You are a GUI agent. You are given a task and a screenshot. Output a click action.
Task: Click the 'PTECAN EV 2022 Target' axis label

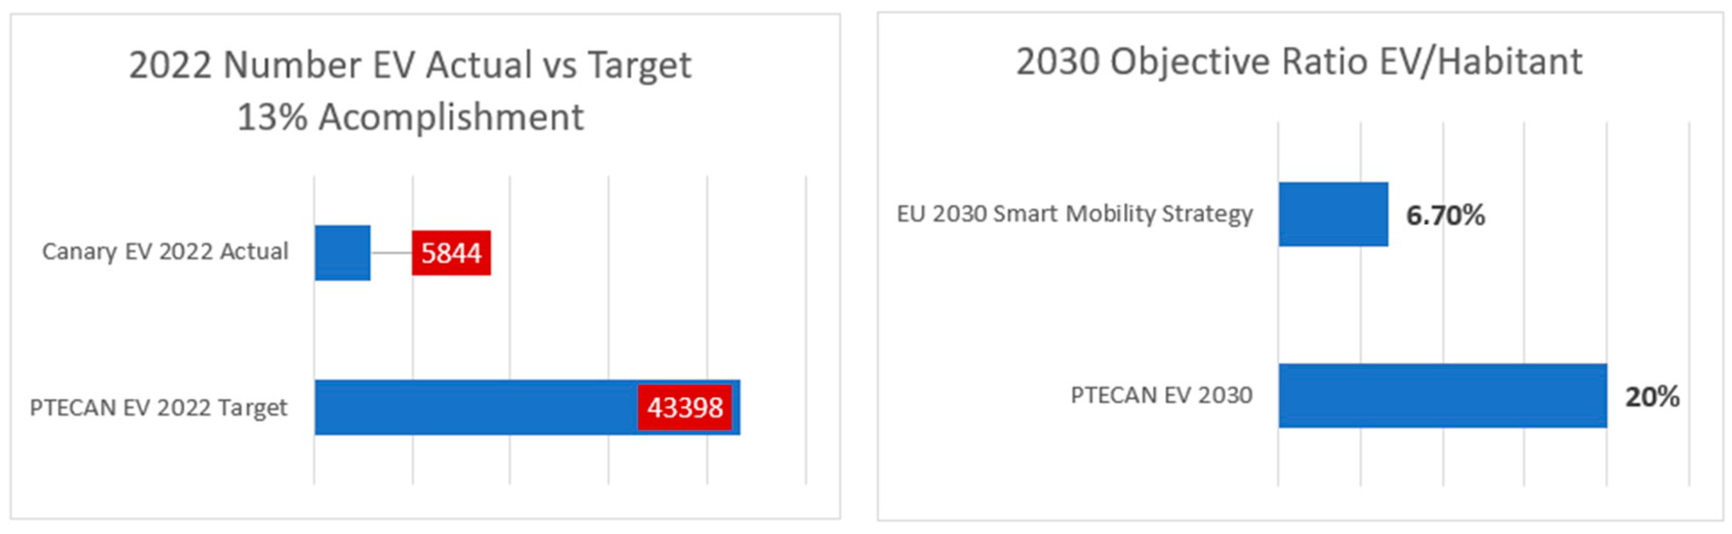159,408
